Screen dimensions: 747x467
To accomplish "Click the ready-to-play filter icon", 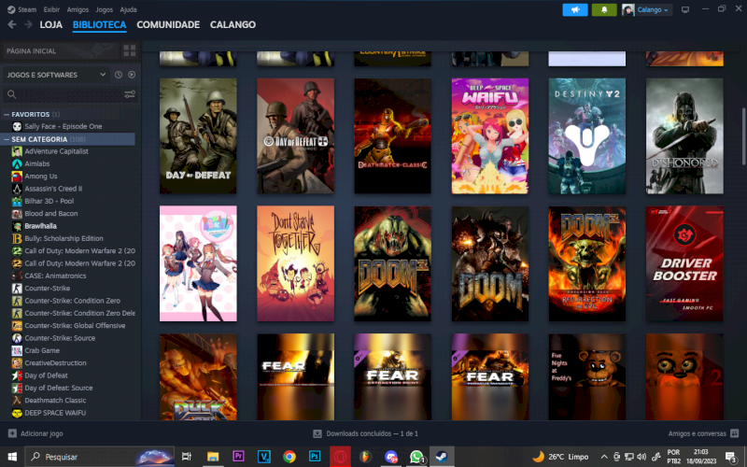I will (x=132, y=75).
